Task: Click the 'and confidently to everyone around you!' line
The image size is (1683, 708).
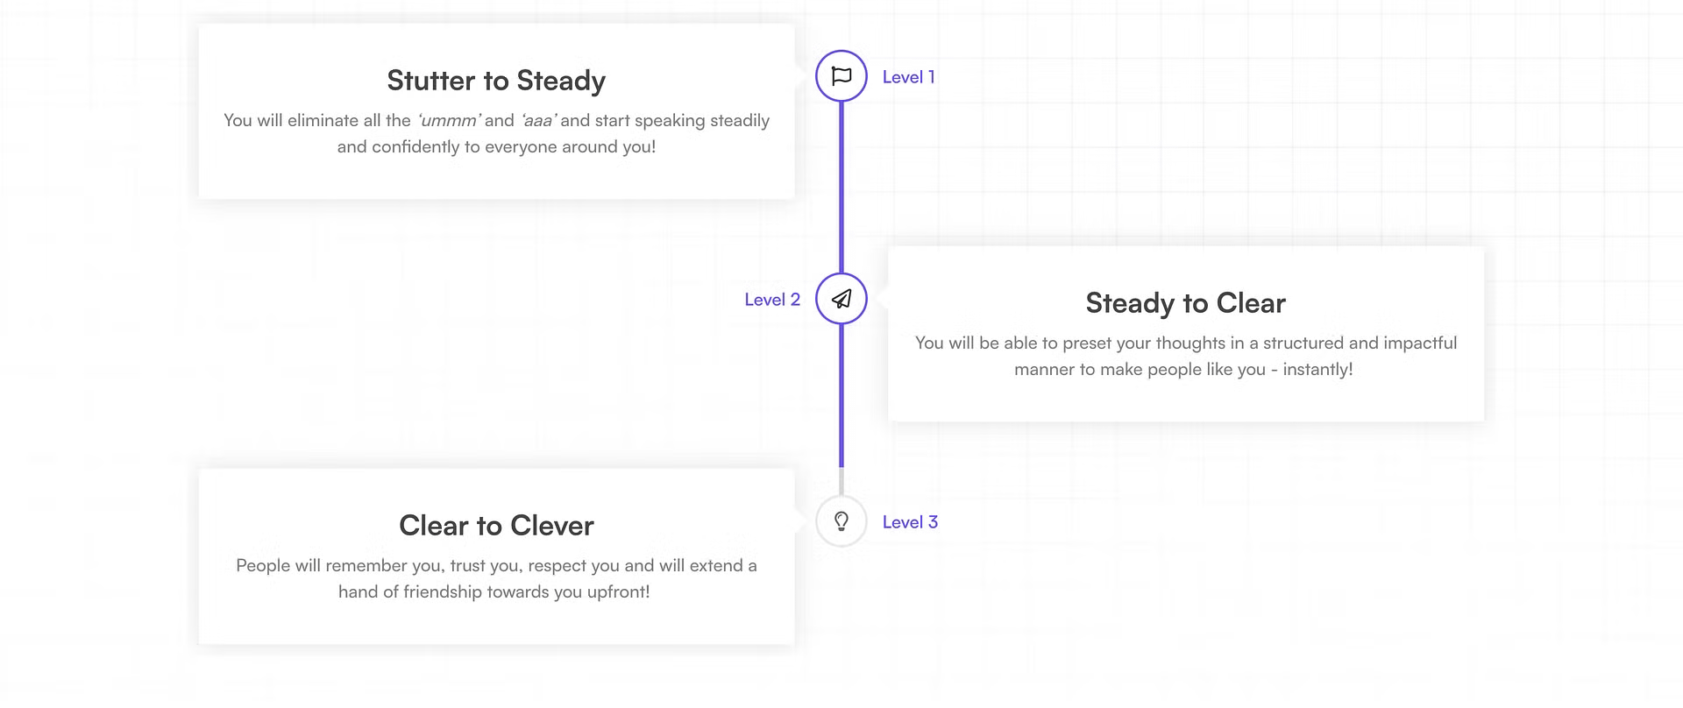Action: coord(496,147)
